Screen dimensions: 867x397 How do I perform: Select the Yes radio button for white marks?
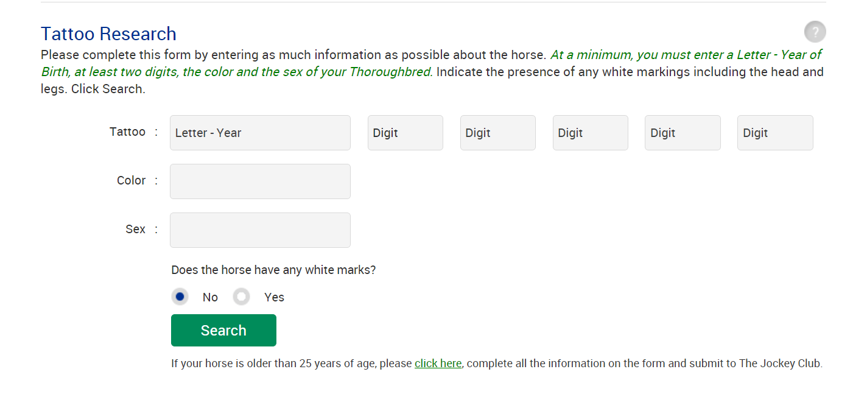242,297
